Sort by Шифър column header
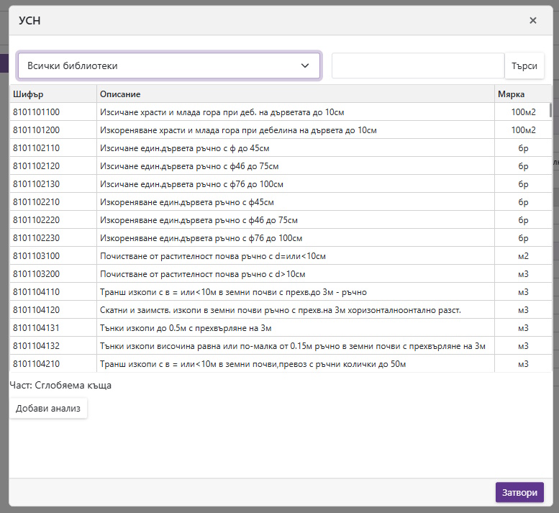This screenshot has height=513, width=559. tap(53, 94)
